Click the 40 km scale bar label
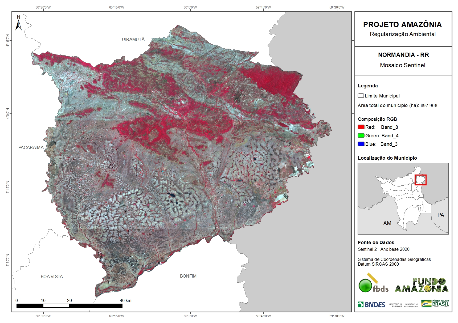The height and width of the screenshot is (323, 458). [125, 300]
